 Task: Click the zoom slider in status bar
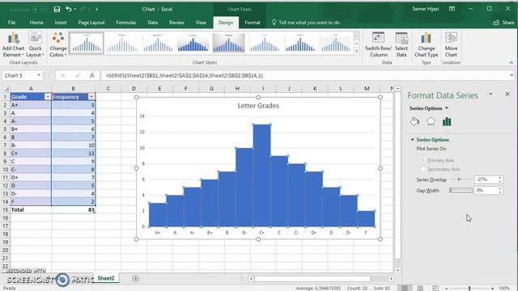(469, 289)
